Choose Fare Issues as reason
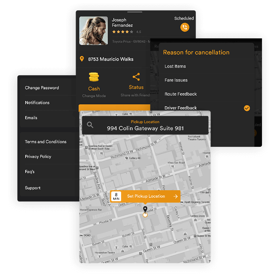The width and height of the screenshot is (277, 277). click(x=176, y=80)
